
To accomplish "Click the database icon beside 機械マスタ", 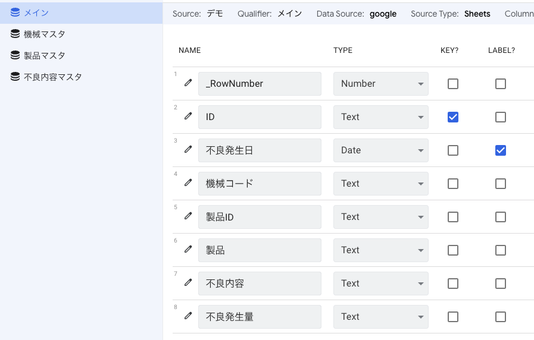I will (x=15, y=34).
